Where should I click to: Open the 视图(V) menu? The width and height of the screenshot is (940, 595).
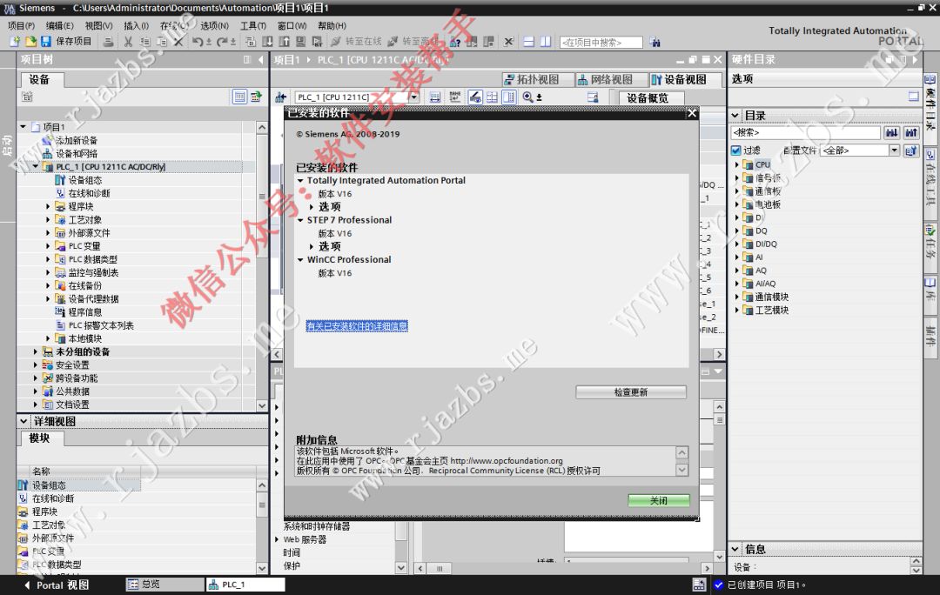(98, 26)
